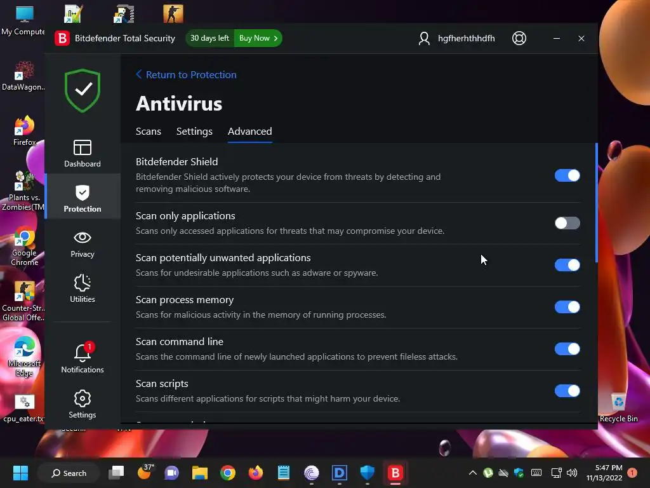Viewport: 650px width, 488px height.
Task: Click the Buy Now button
Action: point(258,38)
